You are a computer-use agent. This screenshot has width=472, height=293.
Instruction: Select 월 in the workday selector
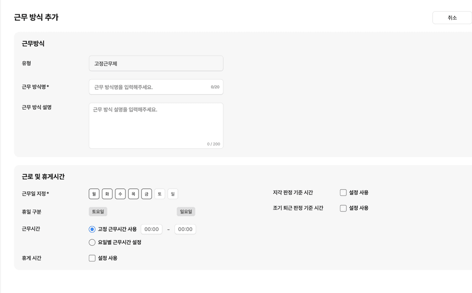coord(94,194)
